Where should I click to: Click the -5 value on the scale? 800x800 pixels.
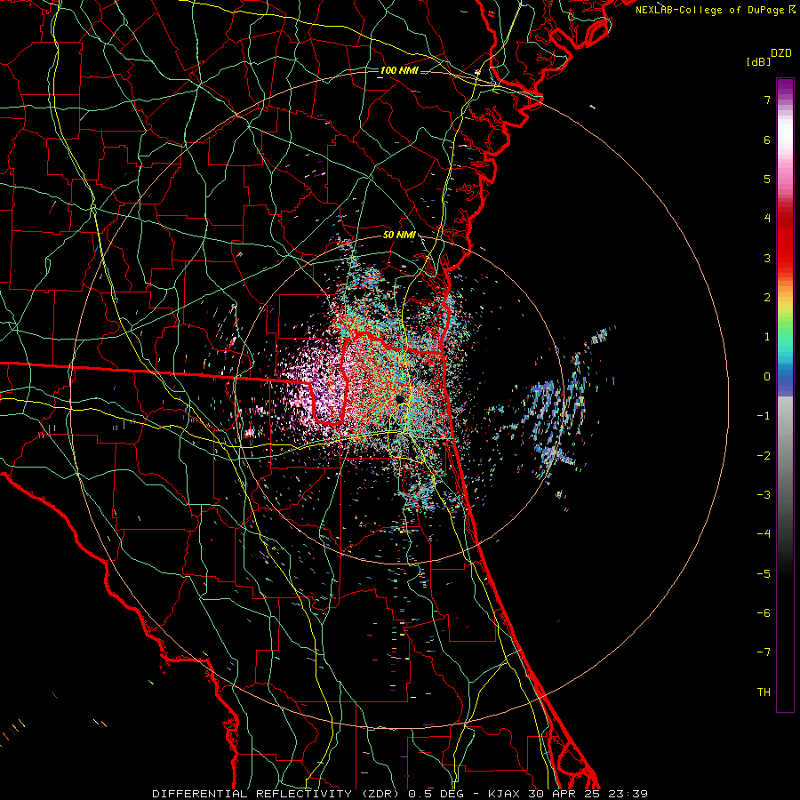point(764,573)
